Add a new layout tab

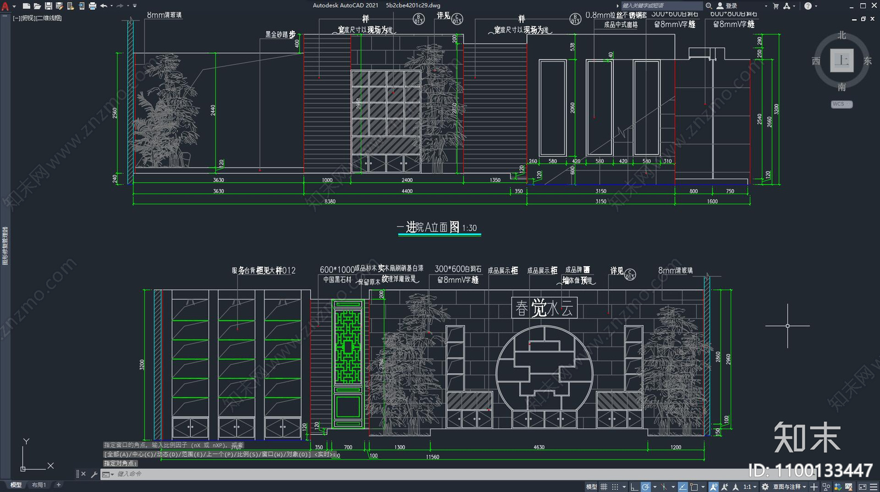point(58,485)
